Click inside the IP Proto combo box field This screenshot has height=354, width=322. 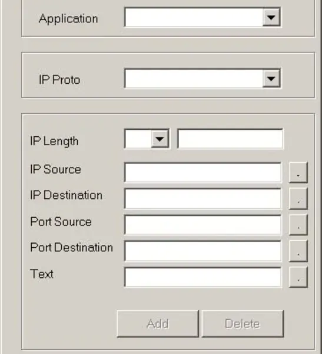(x=194, y=78)
